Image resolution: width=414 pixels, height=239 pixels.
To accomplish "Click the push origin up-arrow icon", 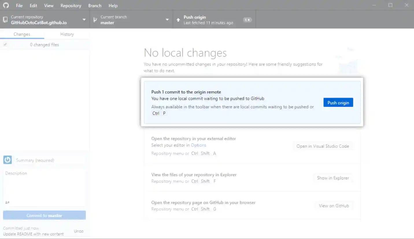I will coord(178,20).
